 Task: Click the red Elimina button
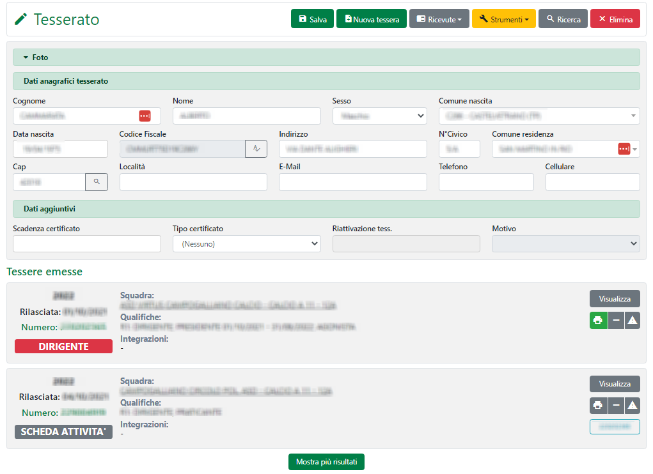click(615, 19)
